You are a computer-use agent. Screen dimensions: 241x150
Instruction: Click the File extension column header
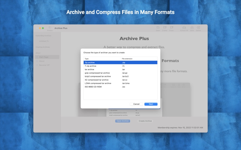[x=139, y=59]
